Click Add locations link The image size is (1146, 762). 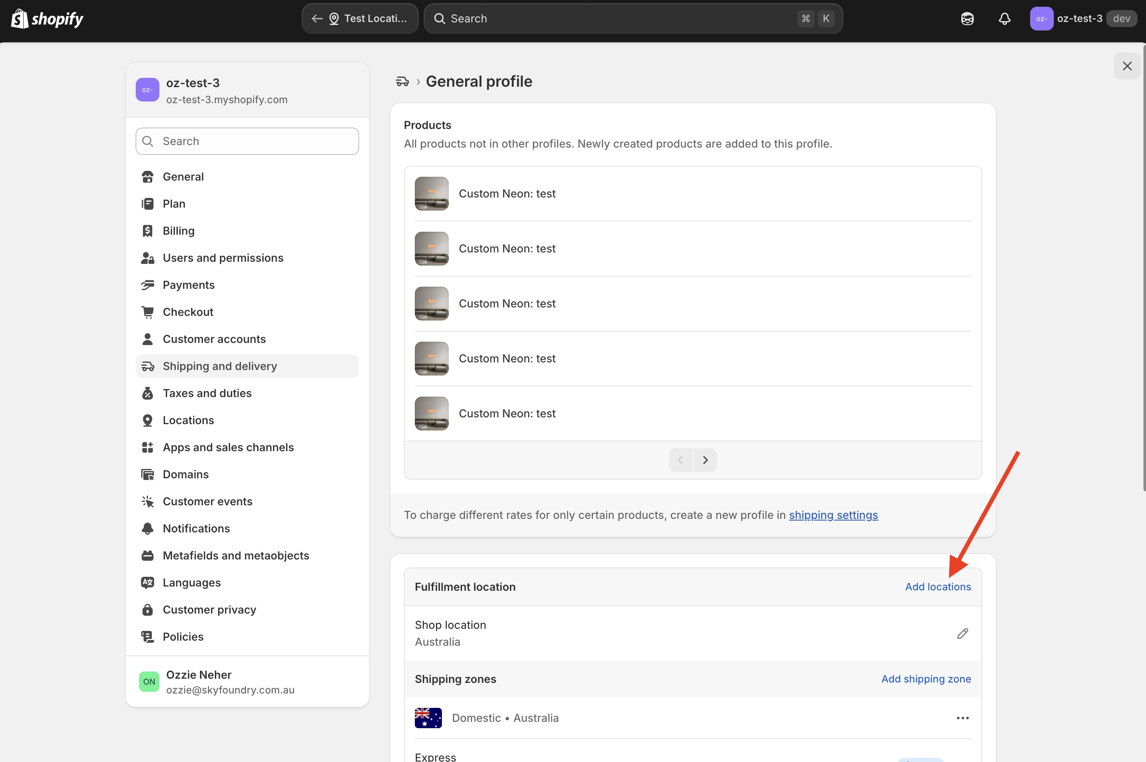point(938,587)
